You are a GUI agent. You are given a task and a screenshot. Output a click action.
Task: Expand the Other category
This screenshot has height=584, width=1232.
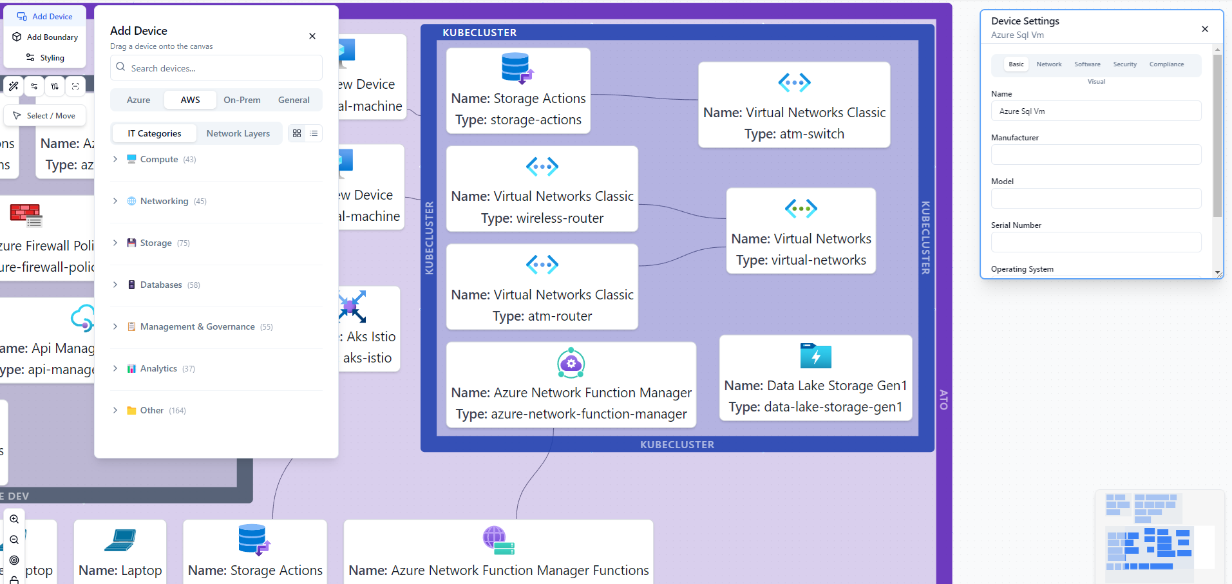(216, 410)
